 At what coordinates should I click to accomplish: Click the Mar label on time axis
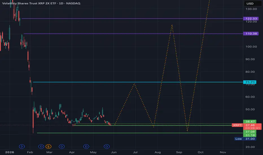pyautogui.click(x=49, y=152)
